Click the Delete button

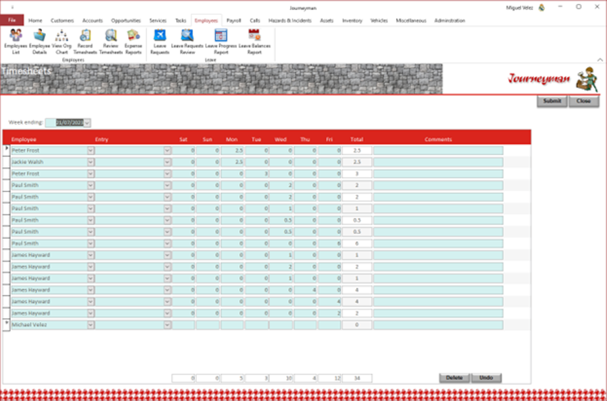(455, 378)
